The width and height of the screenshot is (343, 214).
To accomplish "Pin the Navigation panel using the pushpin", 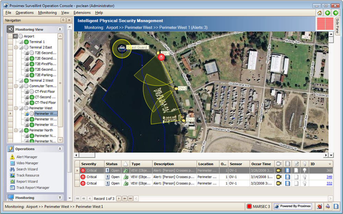I will (x=63, y=21).
